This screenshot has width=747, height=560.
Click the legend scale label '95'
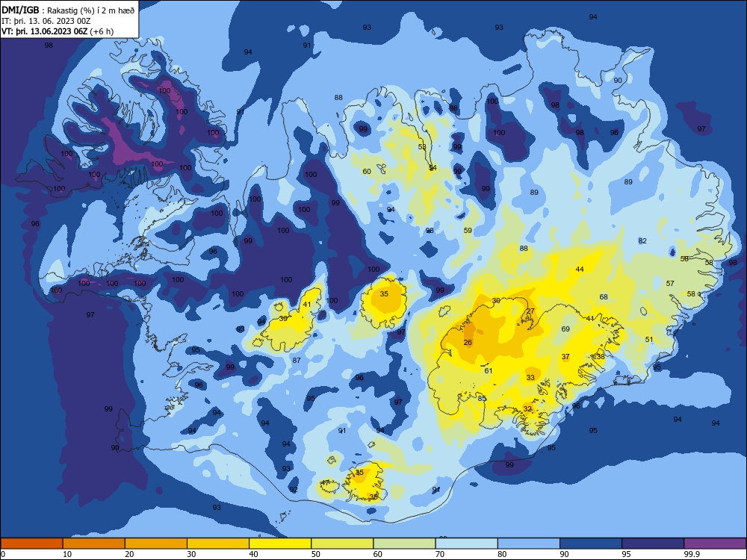(x=626, y=554)
